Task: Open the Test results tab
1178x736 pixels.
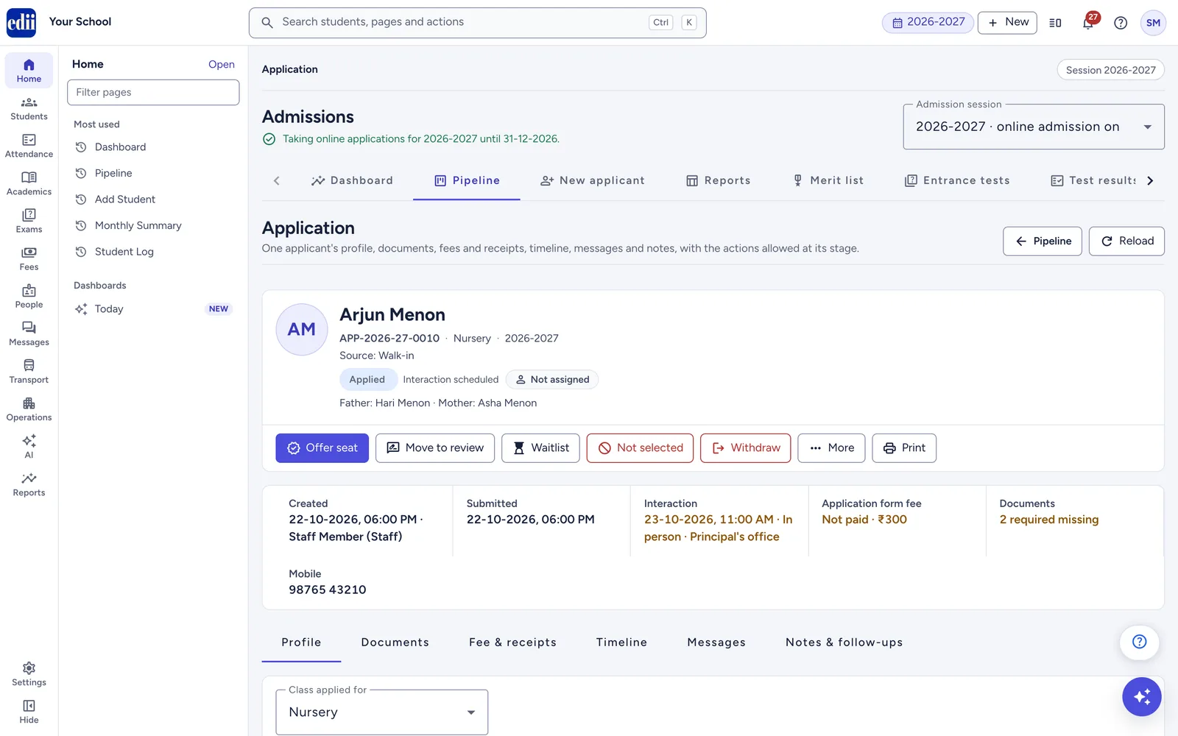Action: 1093,180
